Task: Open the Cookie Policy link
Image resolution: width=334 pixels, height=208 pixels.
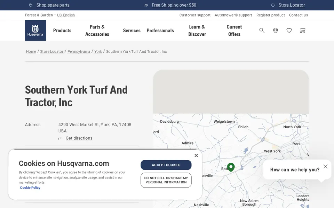Action: (30, 188)
